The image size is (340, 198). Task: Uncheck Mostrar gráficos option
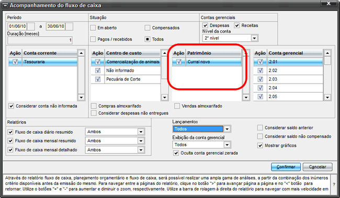tap(260, 145)
